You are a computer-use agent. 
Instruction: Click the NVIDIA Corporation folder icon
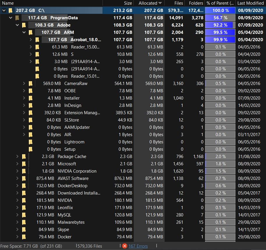pos(24,171)
